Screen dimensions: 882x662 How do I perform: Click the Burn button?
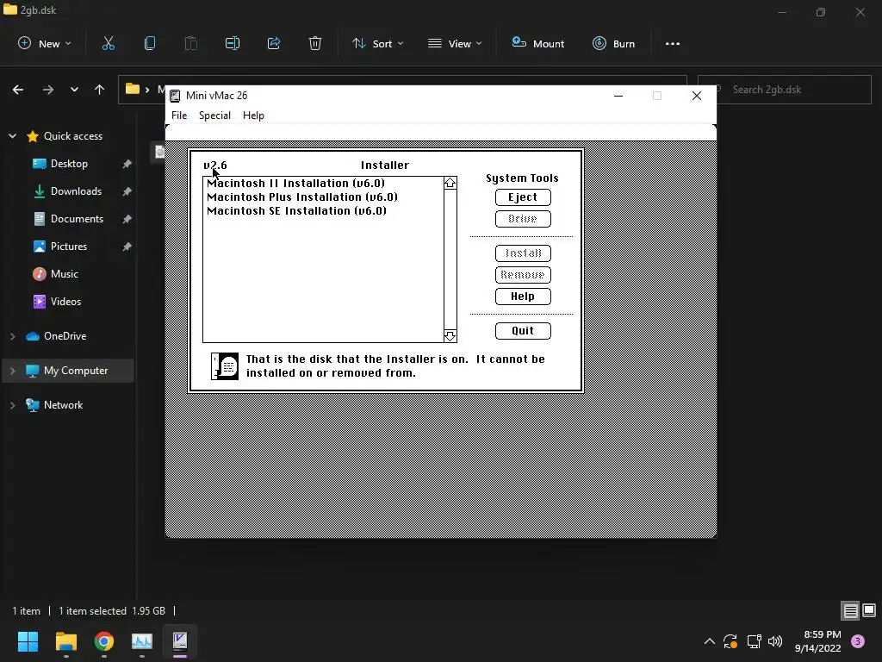click(613, 43)
